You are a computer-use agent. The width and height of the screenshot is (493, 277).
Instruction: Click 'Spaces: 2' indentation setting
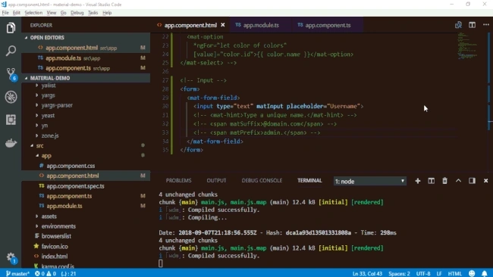(x=399, y=273)
